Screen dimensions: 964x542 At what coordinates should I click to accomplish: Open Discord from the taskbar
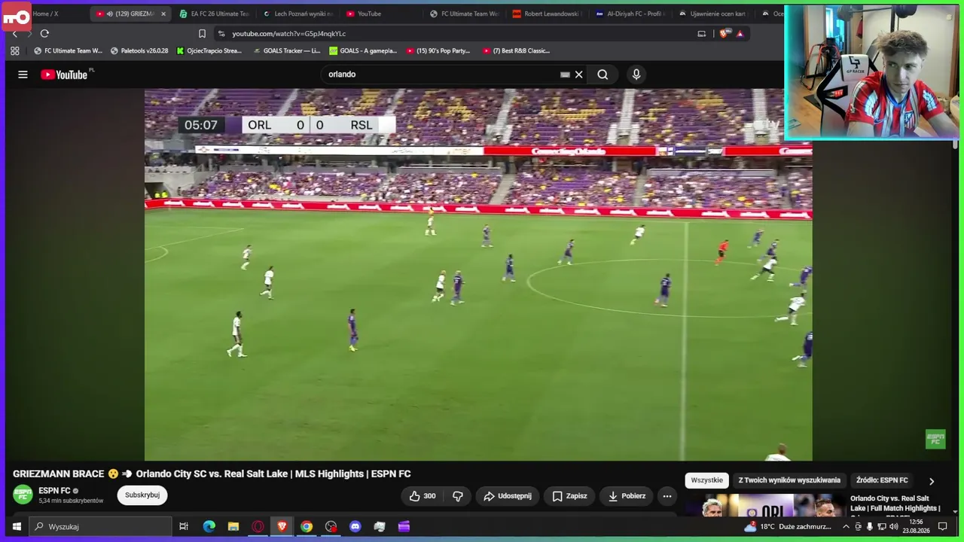coord(355,526)
